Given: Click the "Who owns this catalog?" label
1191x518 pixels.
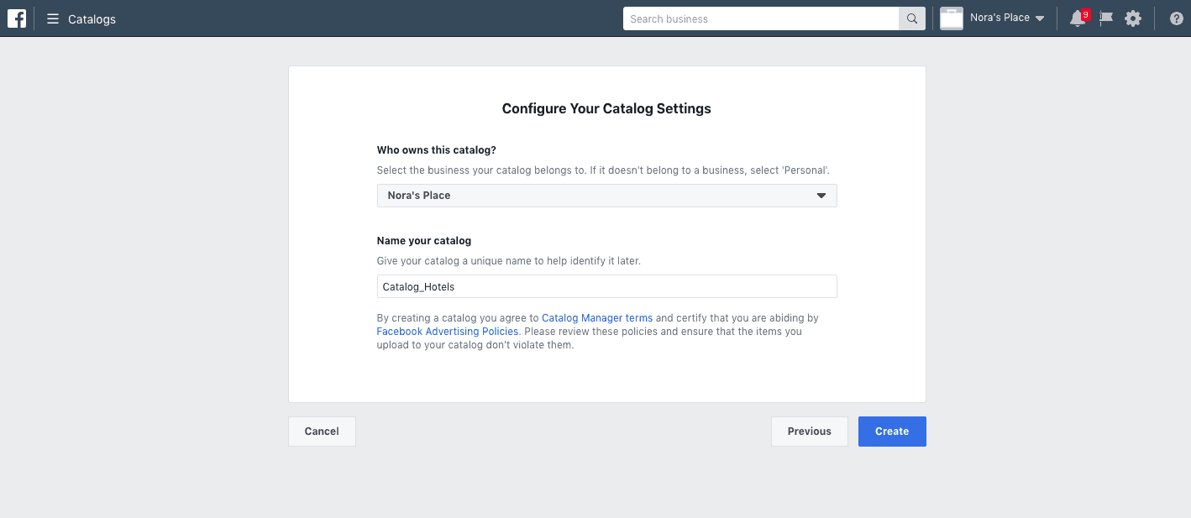Looking at the screenshot, I should 437,150.
